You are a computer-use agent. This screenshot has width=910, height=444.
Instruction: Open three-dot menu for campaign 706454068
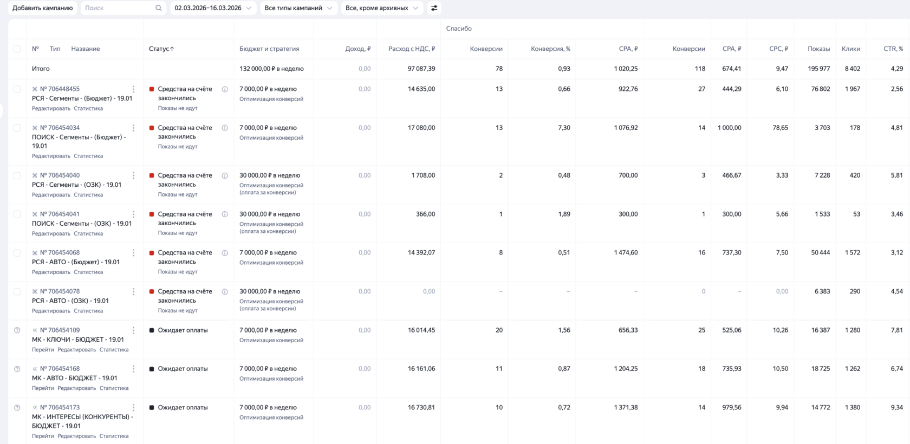click(x=133, y=253)
